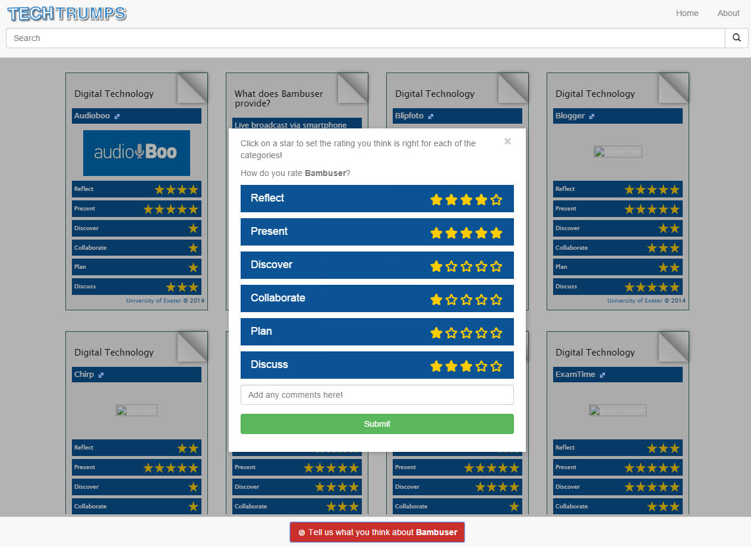Open the About page

click(x=728, y=13)
